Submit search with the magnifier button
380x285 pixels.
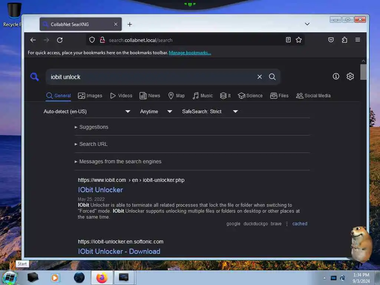(272, 77)
